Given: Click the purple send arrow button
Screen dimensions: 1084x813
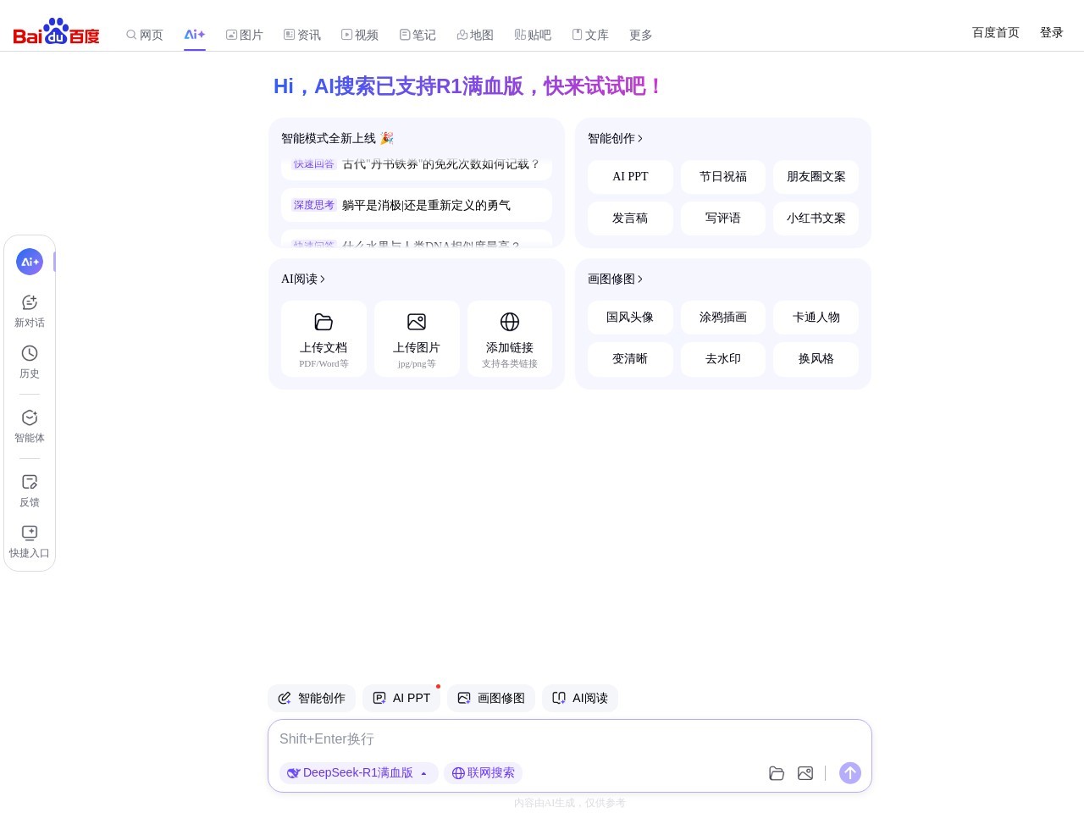Looking at the screenshot, I should pyautogui.click(x=849, y=772).
